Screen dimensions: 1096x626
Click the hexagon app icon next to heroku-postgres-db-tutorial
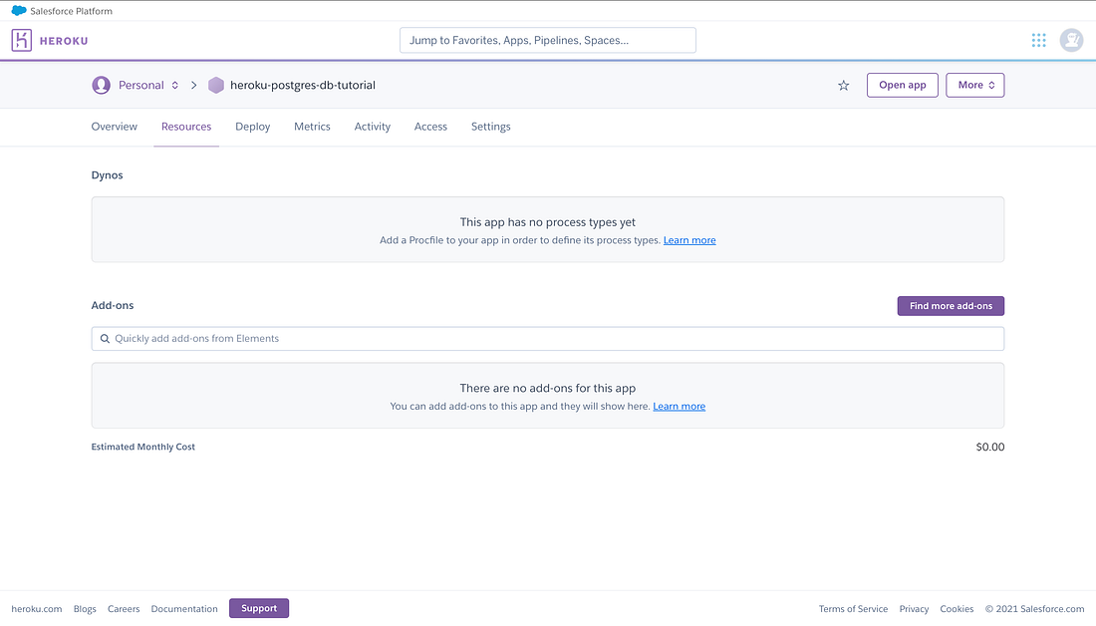click(216, 85)
